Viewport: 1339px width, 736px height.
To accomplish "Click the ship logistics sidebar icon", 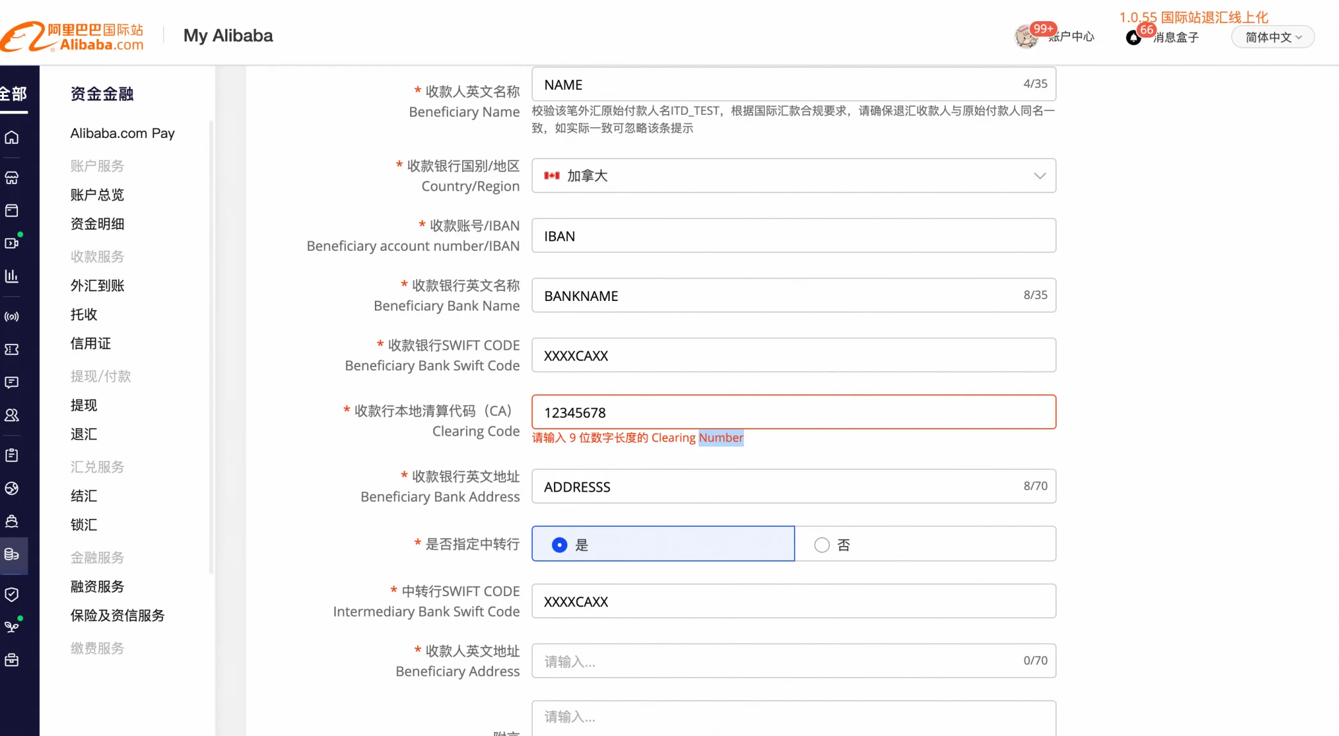I will pyautogui.click(x=12, y=521).
